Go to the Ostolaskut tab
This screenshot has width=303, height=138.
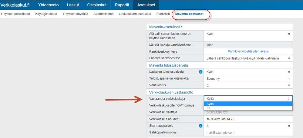click(x=97, y=5)
